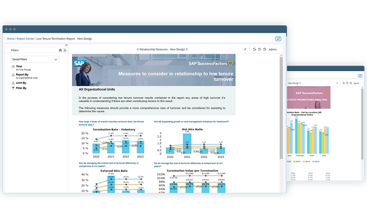The width and height of the screenshot is (367, 217).
Task: Open the Filter By option
Action: pyautogui.click(x=21, y=88)
